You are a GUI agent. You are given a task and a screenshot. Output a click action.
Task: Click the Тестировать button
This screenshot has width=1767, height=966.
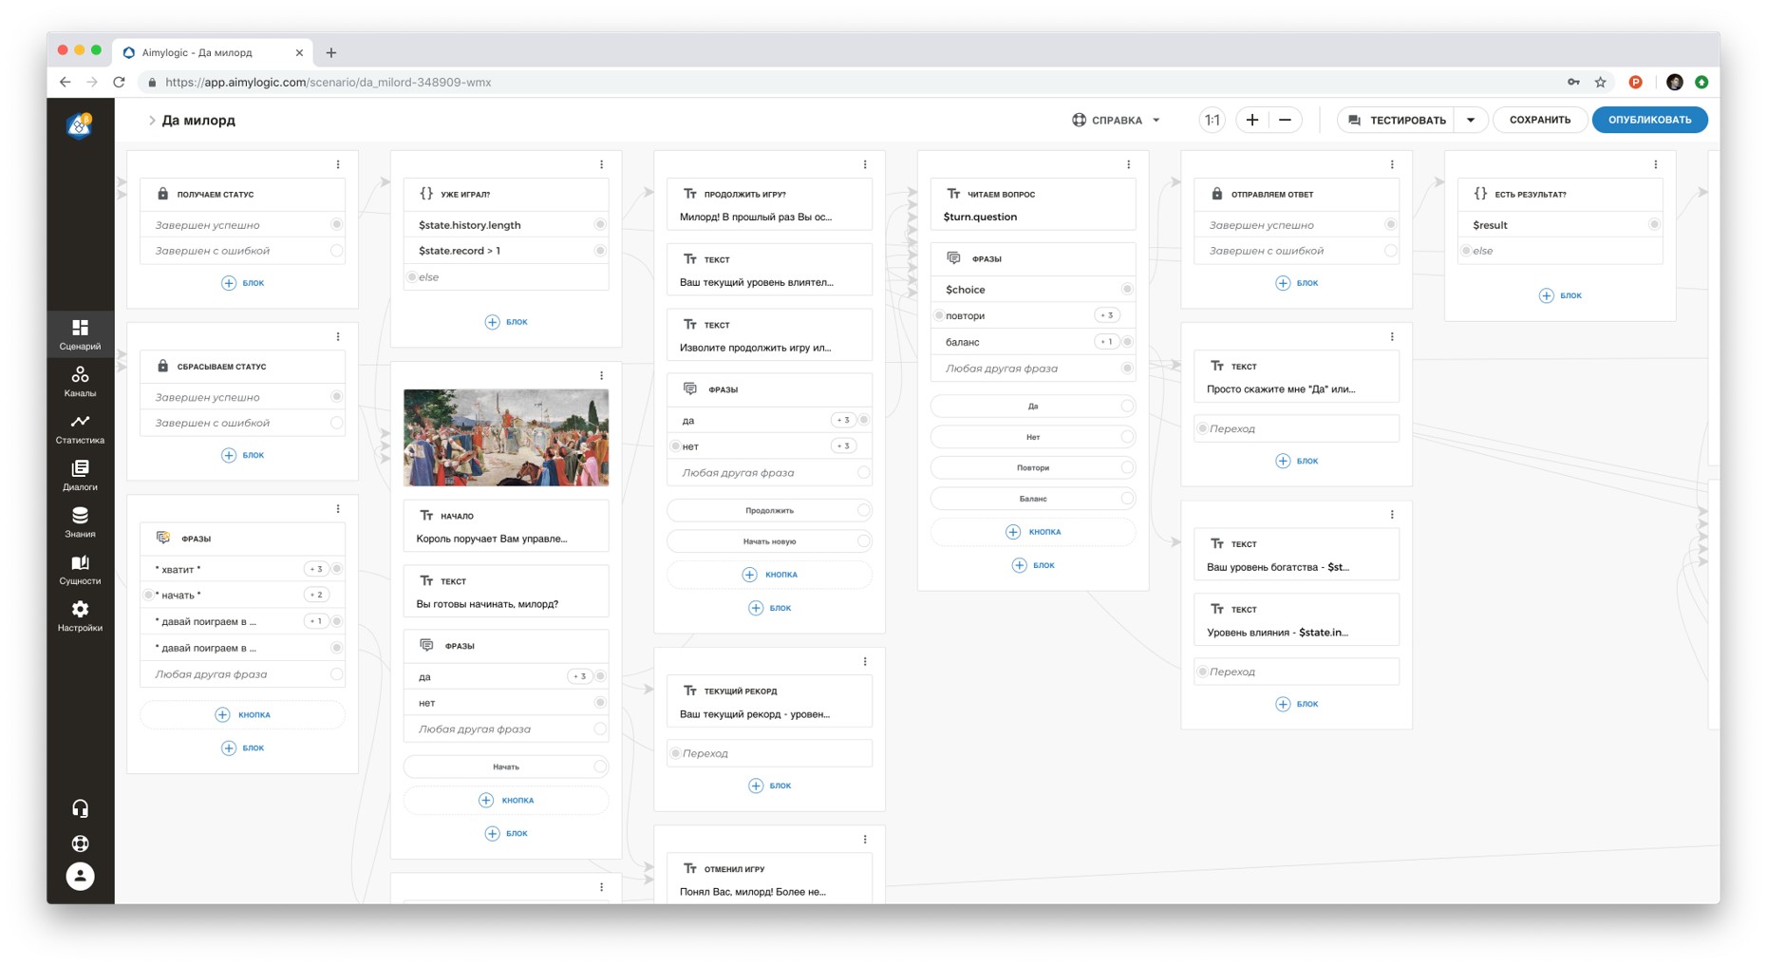(1398, 120)
